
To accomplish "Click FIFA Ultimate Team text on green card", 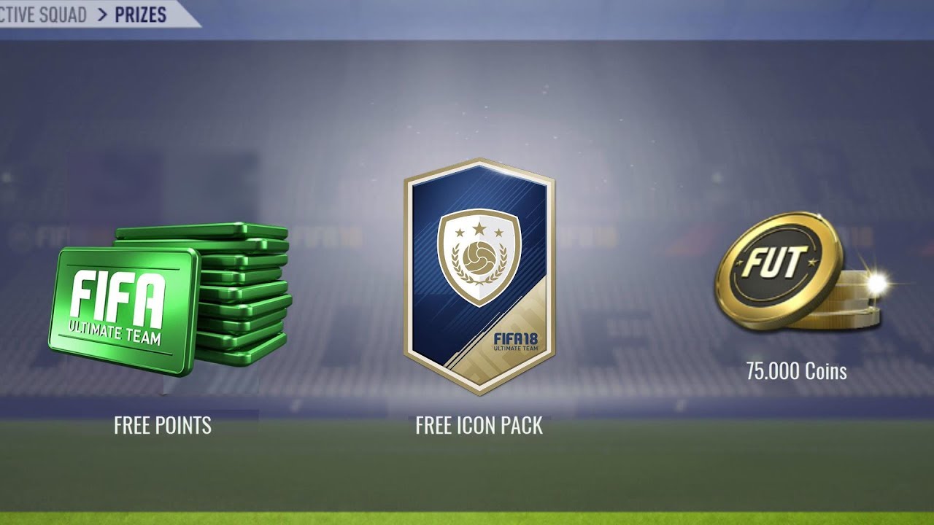I will click(117, 307).
